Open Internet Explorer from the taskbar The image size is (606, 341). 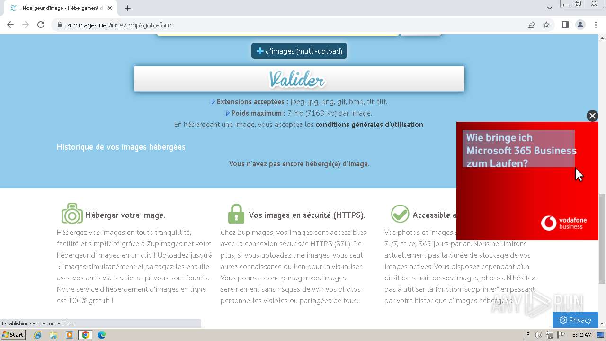coord(37,335)
